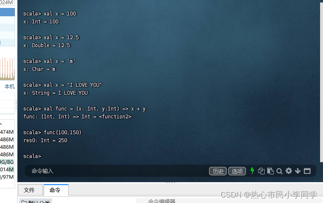
Task: Click the panel splitter grip dots
Action: click(x=170, y=183)
